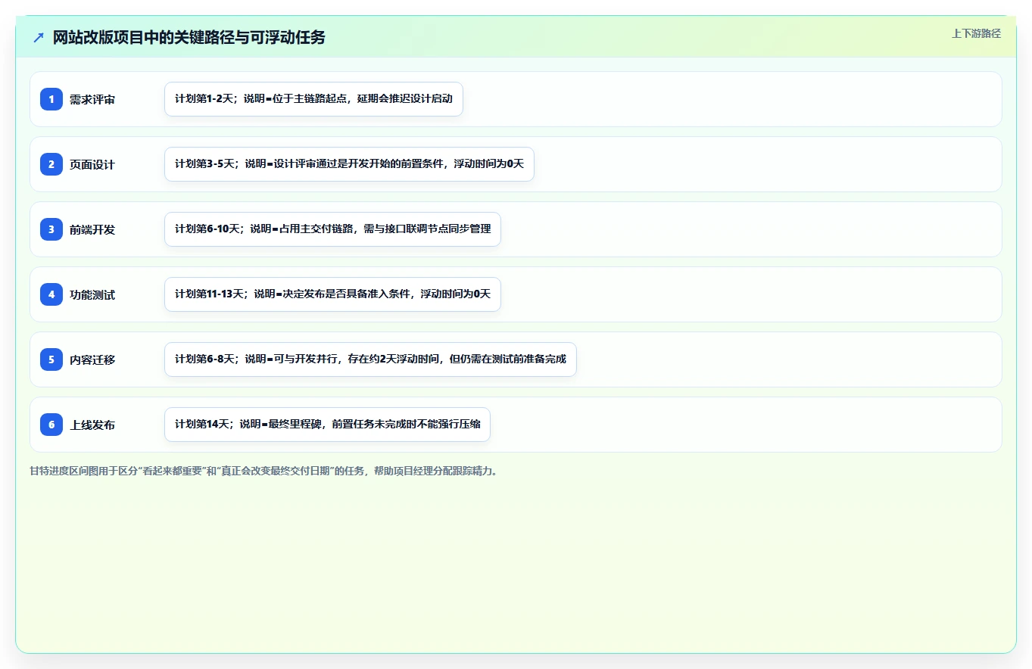Select step number 6 badge
Viewport: 1032px width, 669px height.
(51, 425)
